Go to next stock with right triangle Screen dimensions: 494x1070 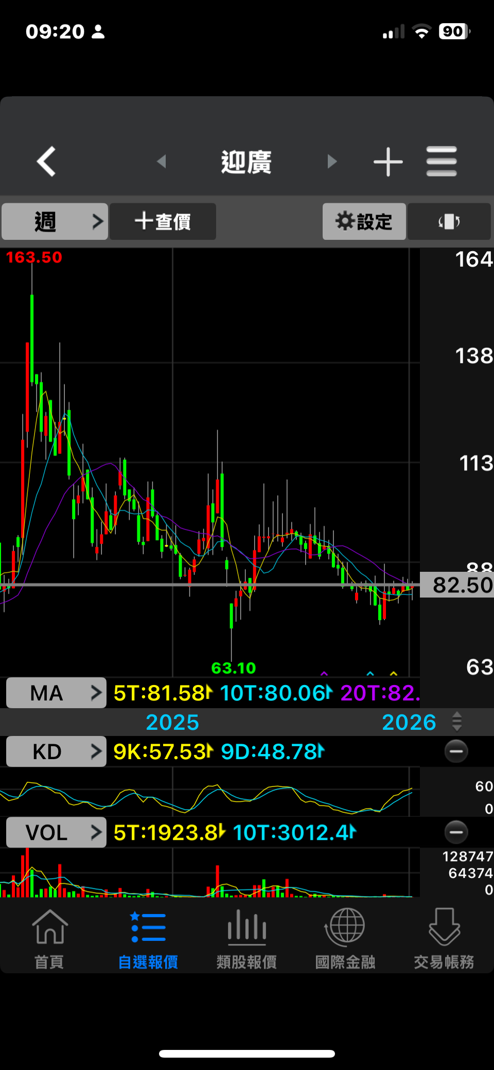point(332,162)
